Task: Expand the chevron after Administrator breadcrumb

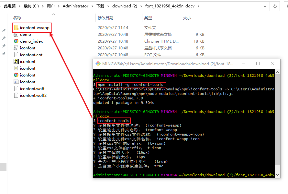Action: [93, 6]
